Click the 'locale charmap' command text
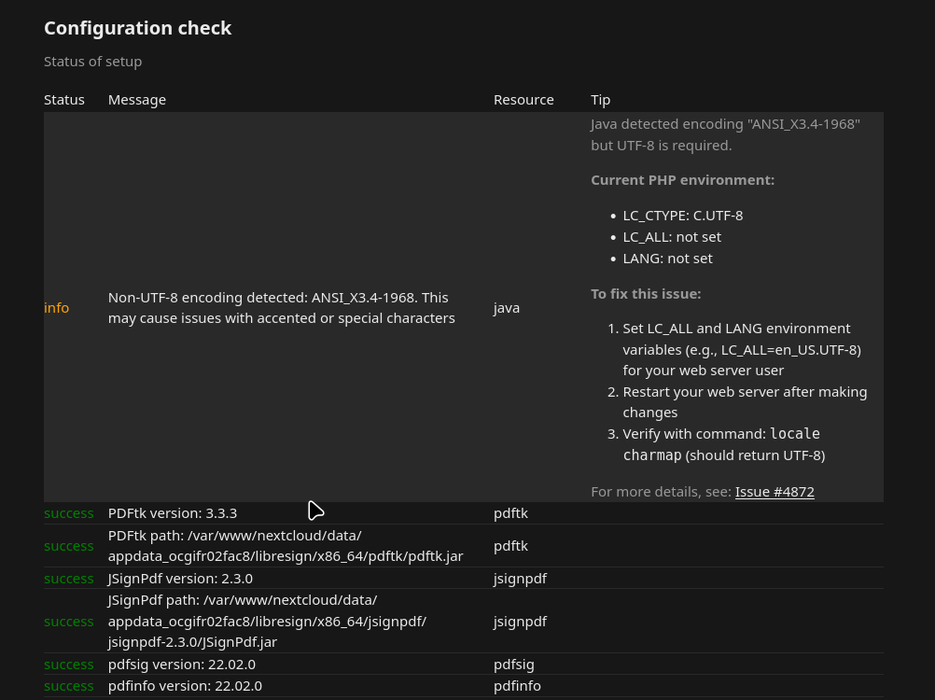The width and height of the screenshot is (935, 700). [722, 444]
